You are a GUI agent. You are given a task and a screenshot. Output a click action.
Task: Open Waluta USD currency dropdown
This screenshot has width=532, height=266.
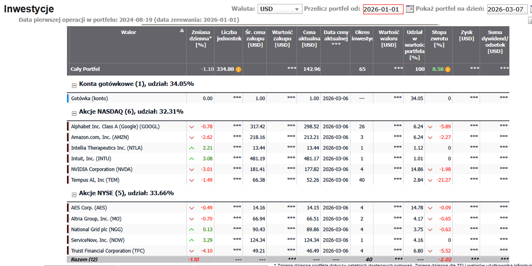coord(280,9)
